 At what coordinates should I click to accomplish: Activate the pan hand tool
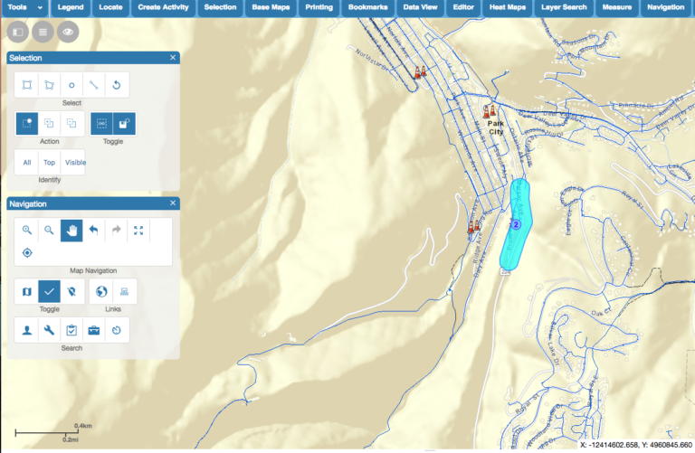point(71,230)
